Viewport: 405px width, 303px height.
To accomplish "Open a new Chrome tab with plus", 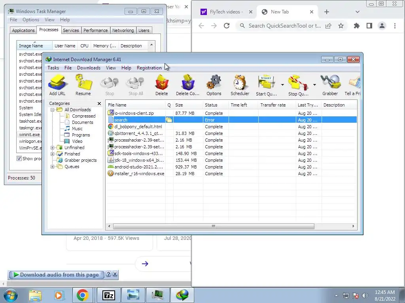I will pos(326,12).
